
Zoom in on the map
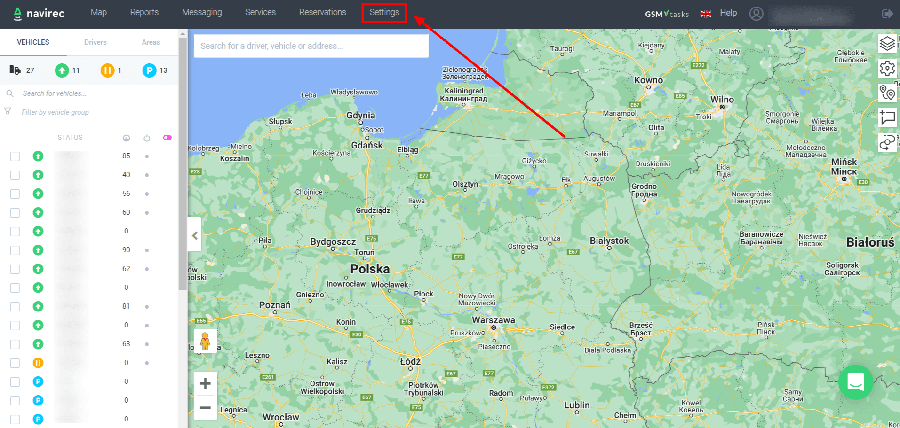pos(205,384)
